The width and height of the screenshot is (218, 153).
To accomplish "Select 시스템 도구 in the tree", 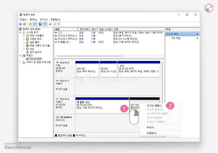I will coord(32,32).
